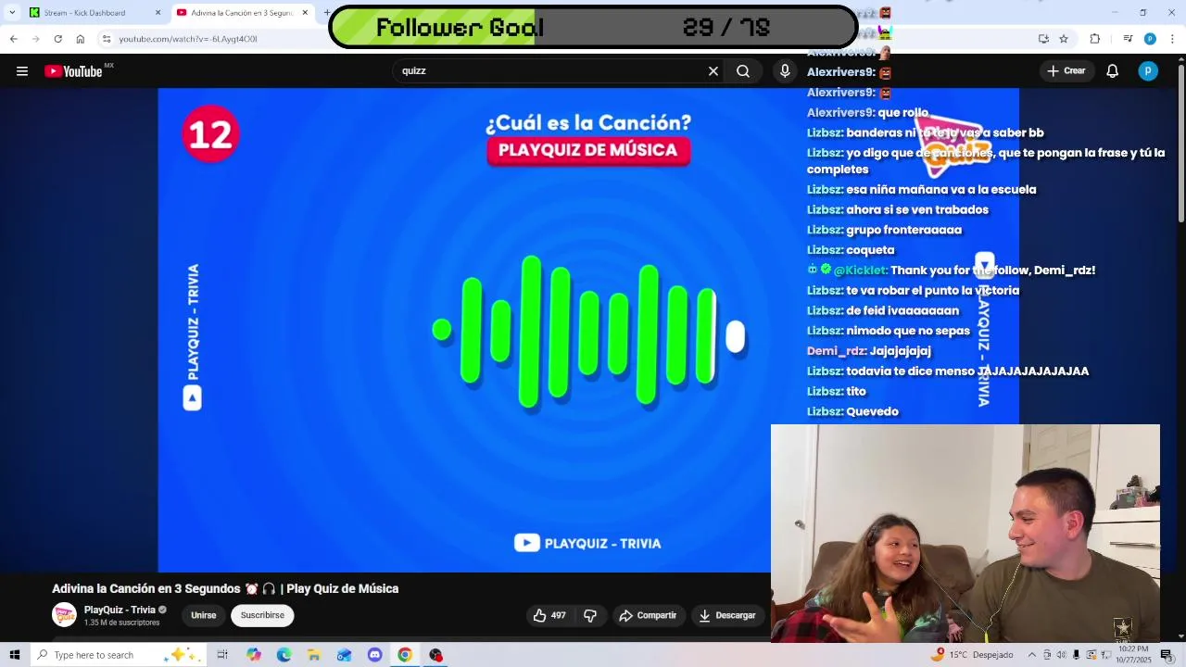The height and width of the screenshot is (667, 1186).
Task: Start voice search with the microphone
Action: pos(785,71)
